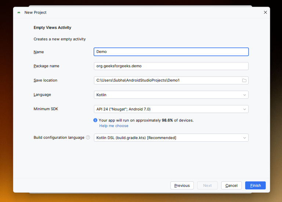Click the Package name text field

[x=171, y=66]
